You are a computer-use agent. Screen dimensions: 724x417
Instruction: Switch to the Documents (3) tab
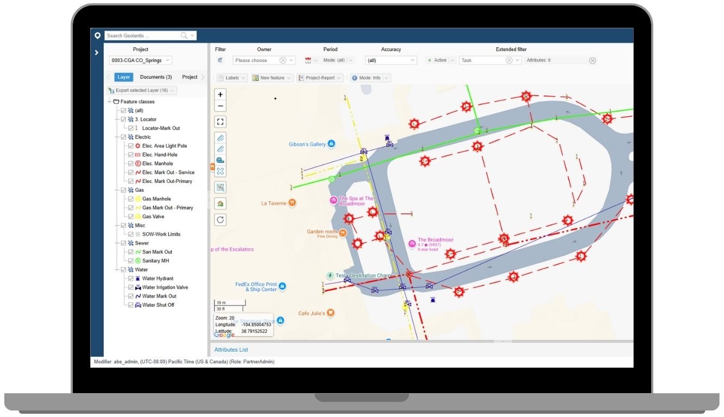pyautogui.click(x=156, y=77)
